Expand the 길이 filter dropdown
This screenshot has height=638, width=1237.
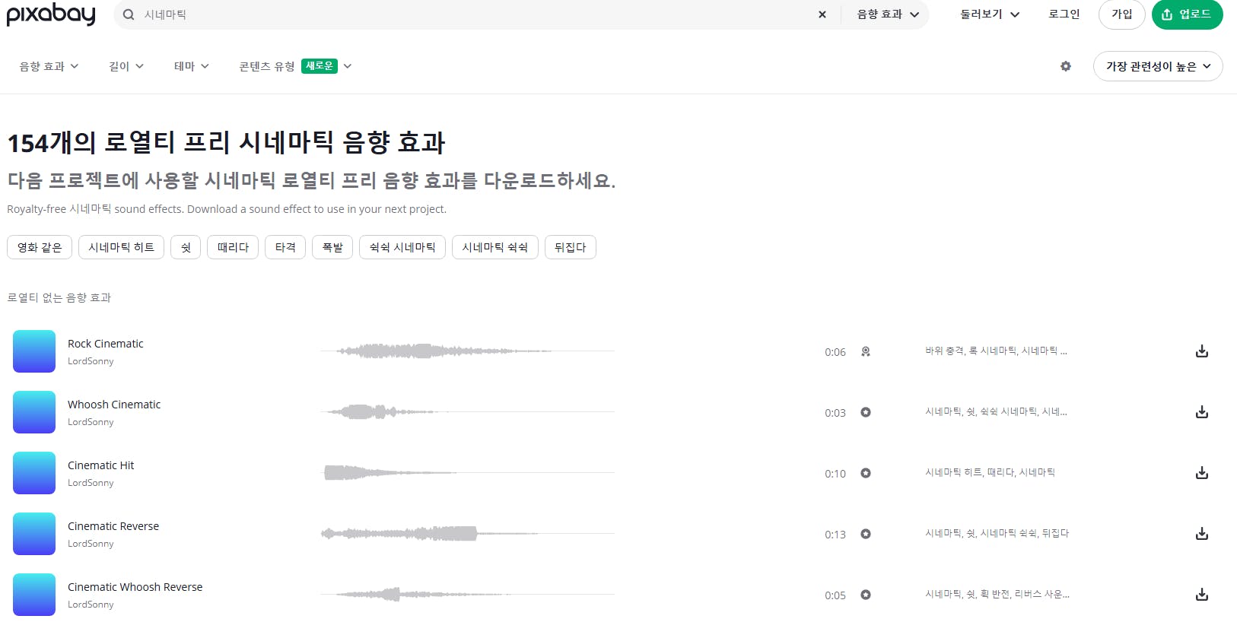[126, 66]
